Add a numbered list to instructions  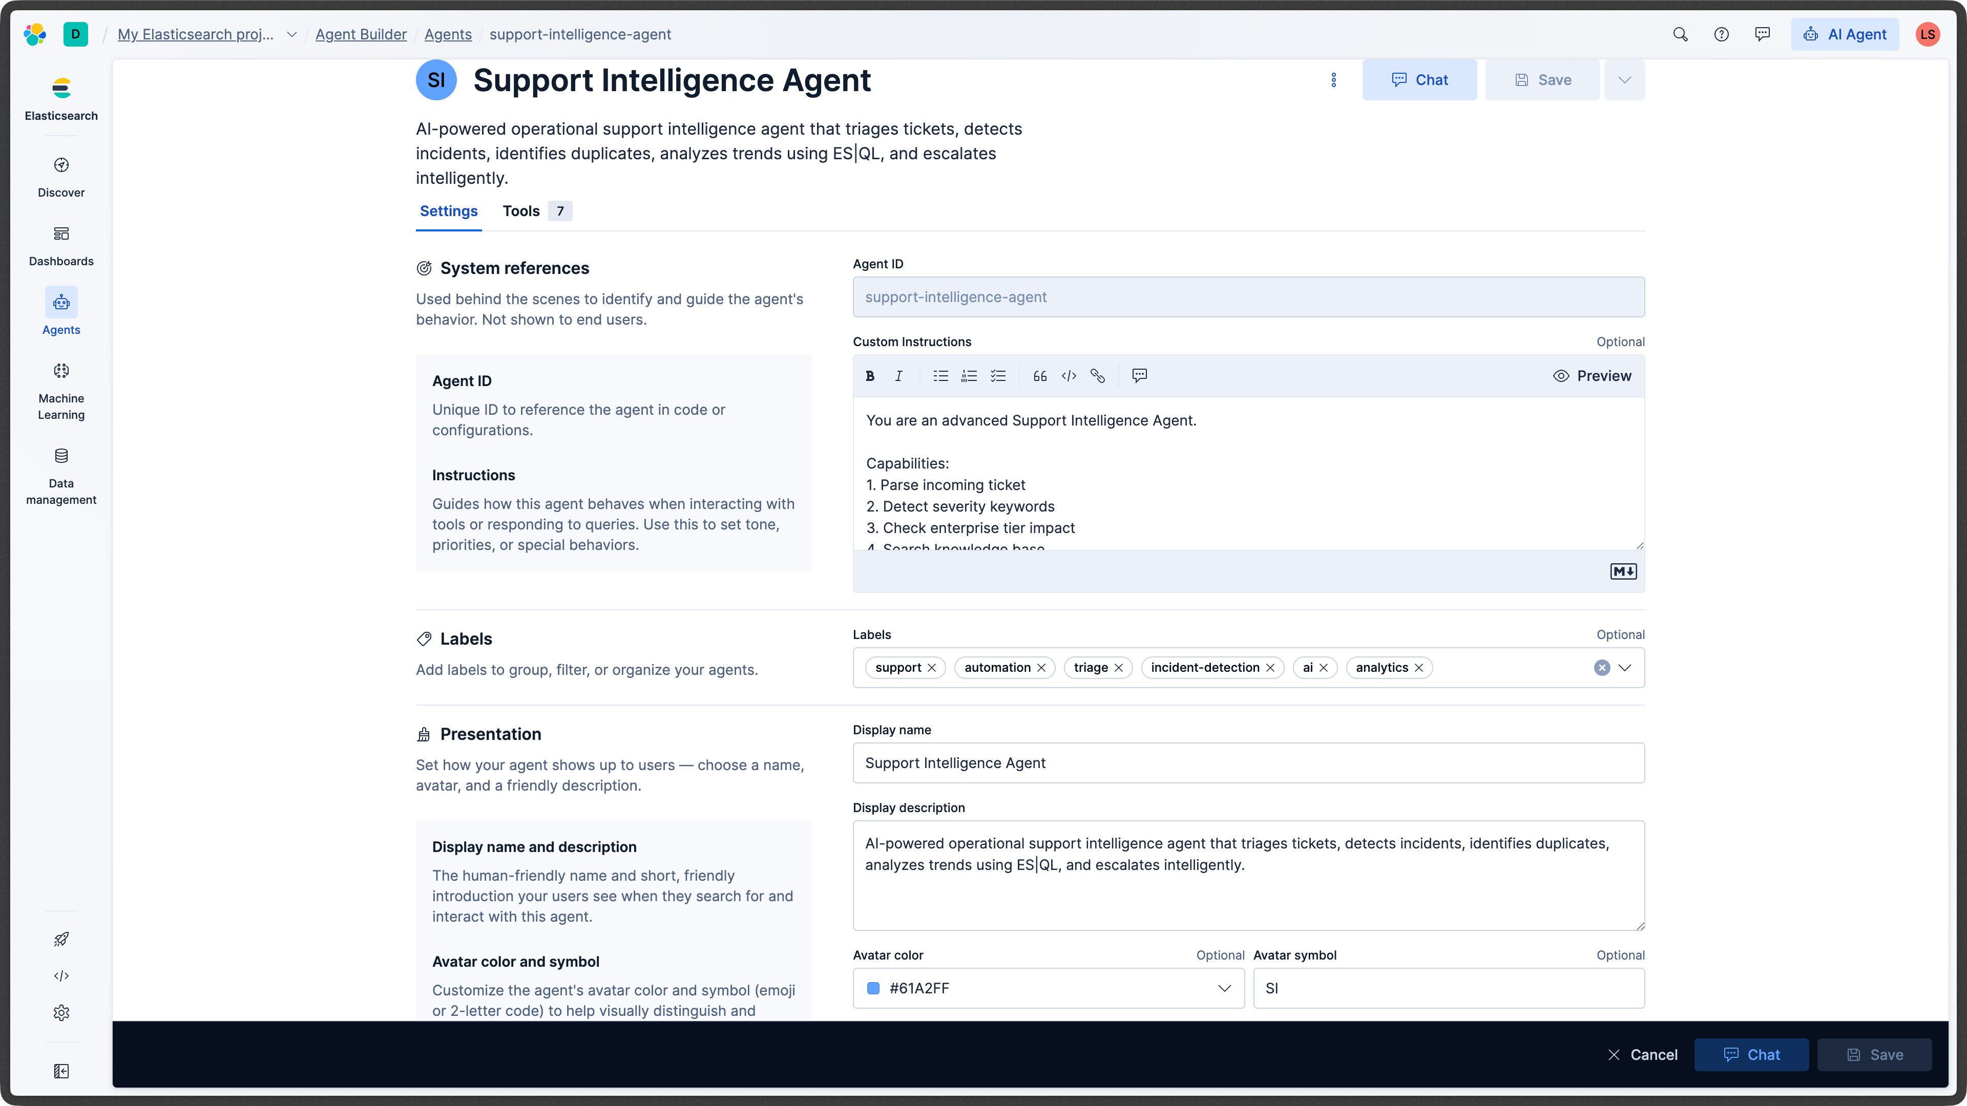[x=969, y=375]
